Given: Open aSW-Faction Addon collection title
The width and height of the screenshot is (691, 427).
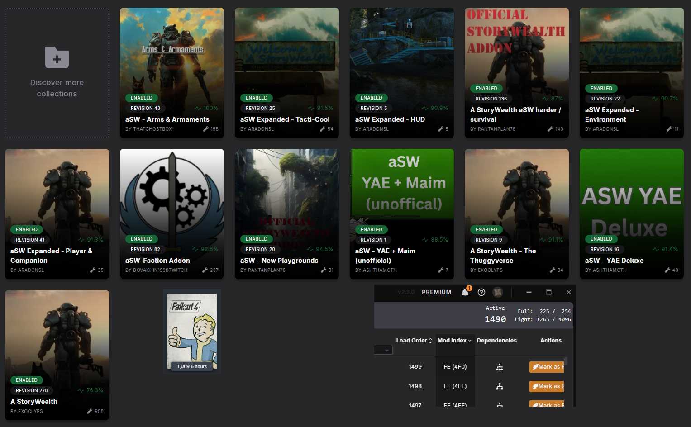Looking at the screenshot, I should tap(157, 261).
